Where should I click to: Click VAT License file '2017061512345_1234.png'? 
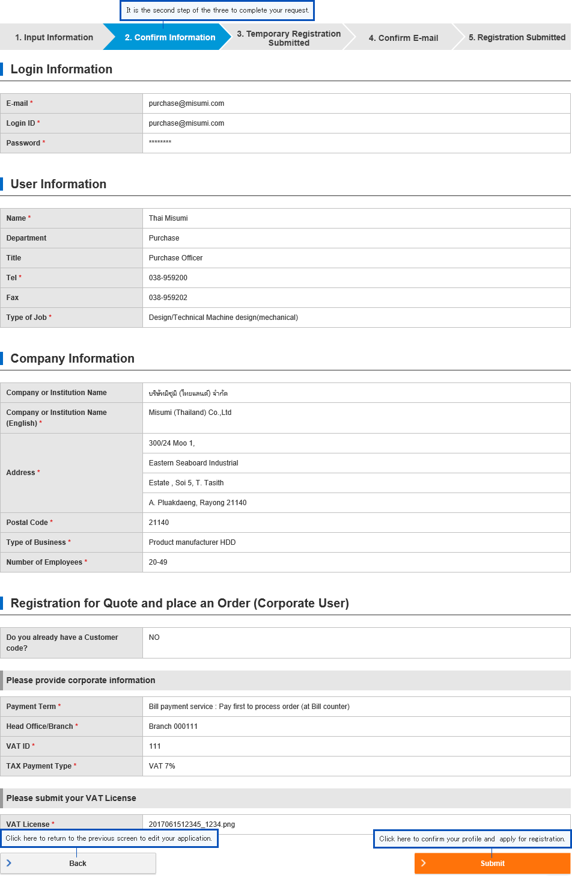pyautogui.click(x=192, y=824)
